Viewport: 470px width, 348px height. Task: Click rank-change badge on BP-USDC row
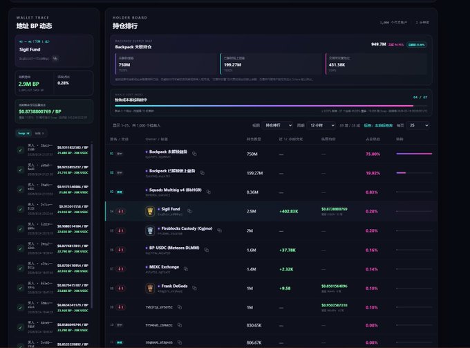tap(121, 250)
